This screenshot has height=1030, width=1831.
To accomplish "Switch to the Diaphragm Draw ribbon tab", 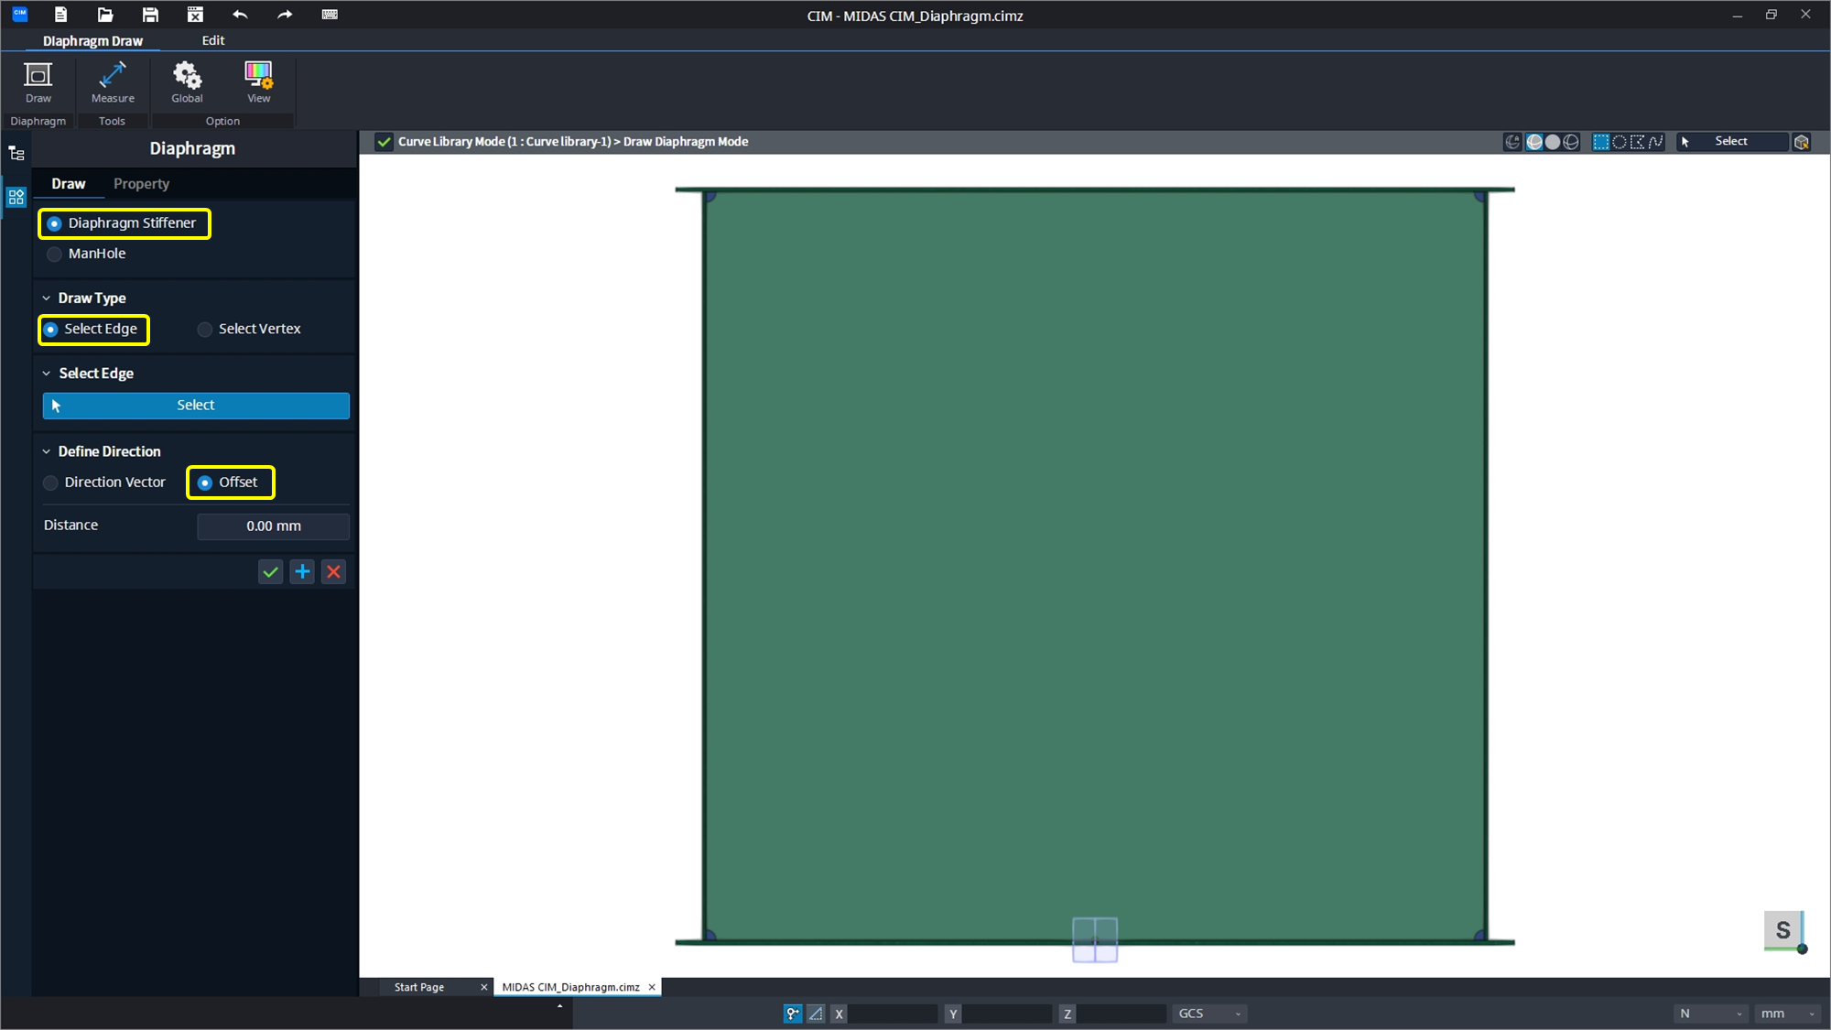I will 92,41.
